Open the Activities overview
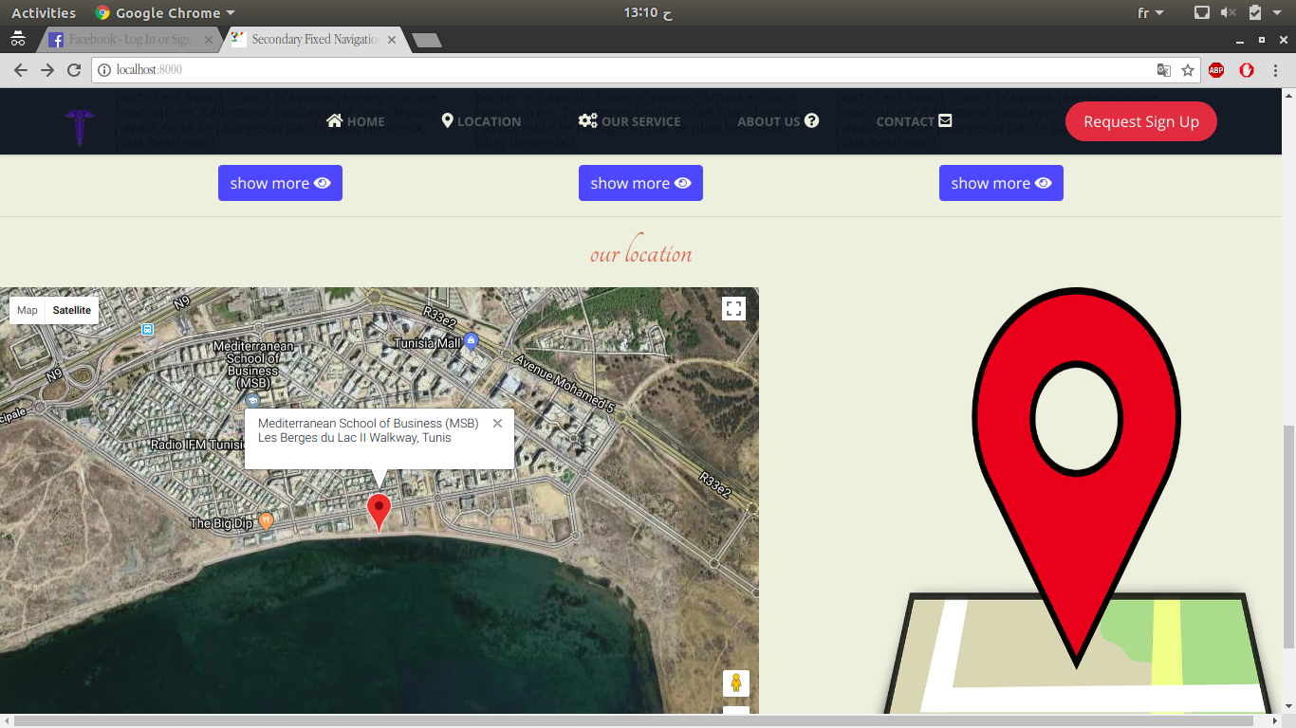This screenshot has width=1296, height=728. [x=44, y=13]
